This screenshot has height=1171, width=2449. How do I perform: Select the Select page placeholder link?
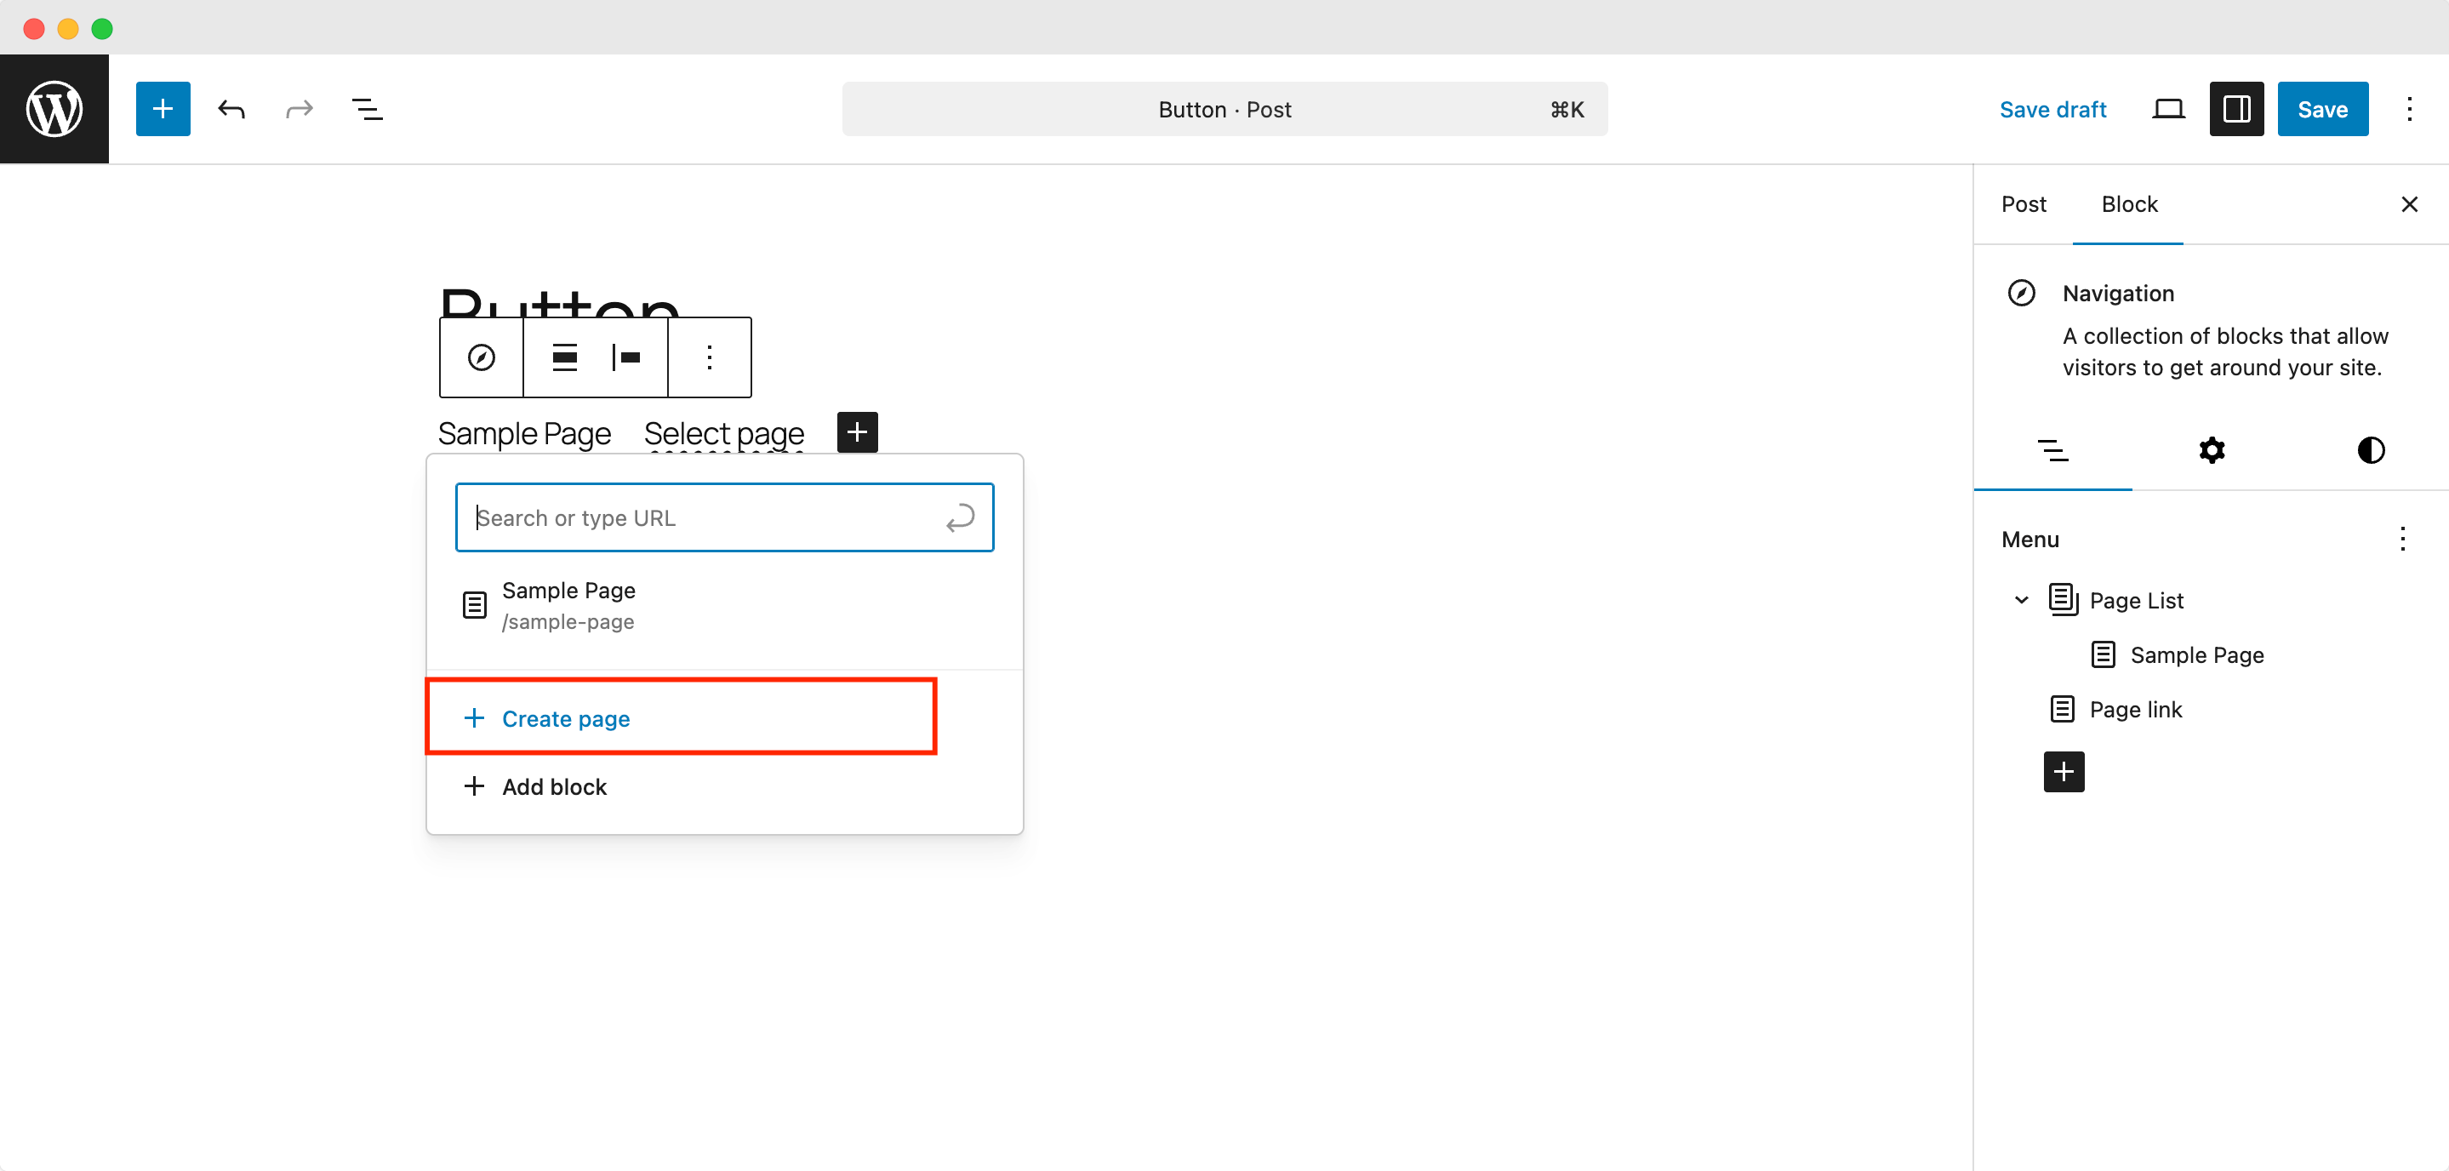click(x=723, y=433)
